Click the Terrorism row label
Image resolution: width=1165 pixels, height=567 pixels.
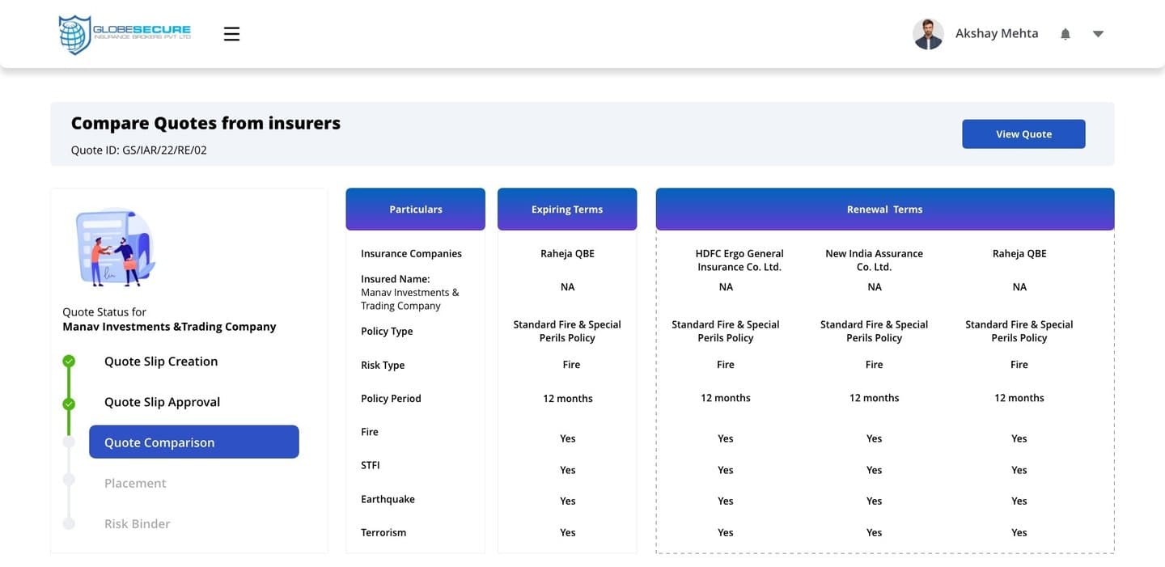click(x=383, y=532)
